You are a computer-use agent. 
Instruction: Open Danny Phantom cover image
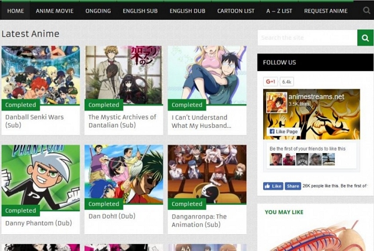coord(41,177)
